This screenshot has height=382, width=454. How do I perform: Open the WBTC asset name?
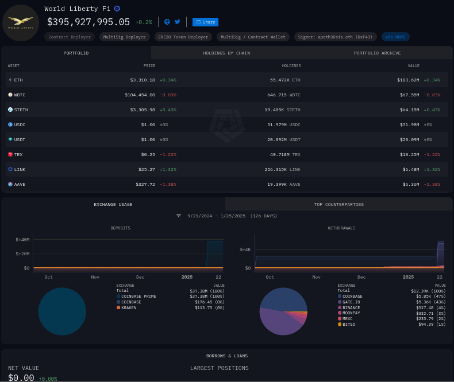click(20, 95)
